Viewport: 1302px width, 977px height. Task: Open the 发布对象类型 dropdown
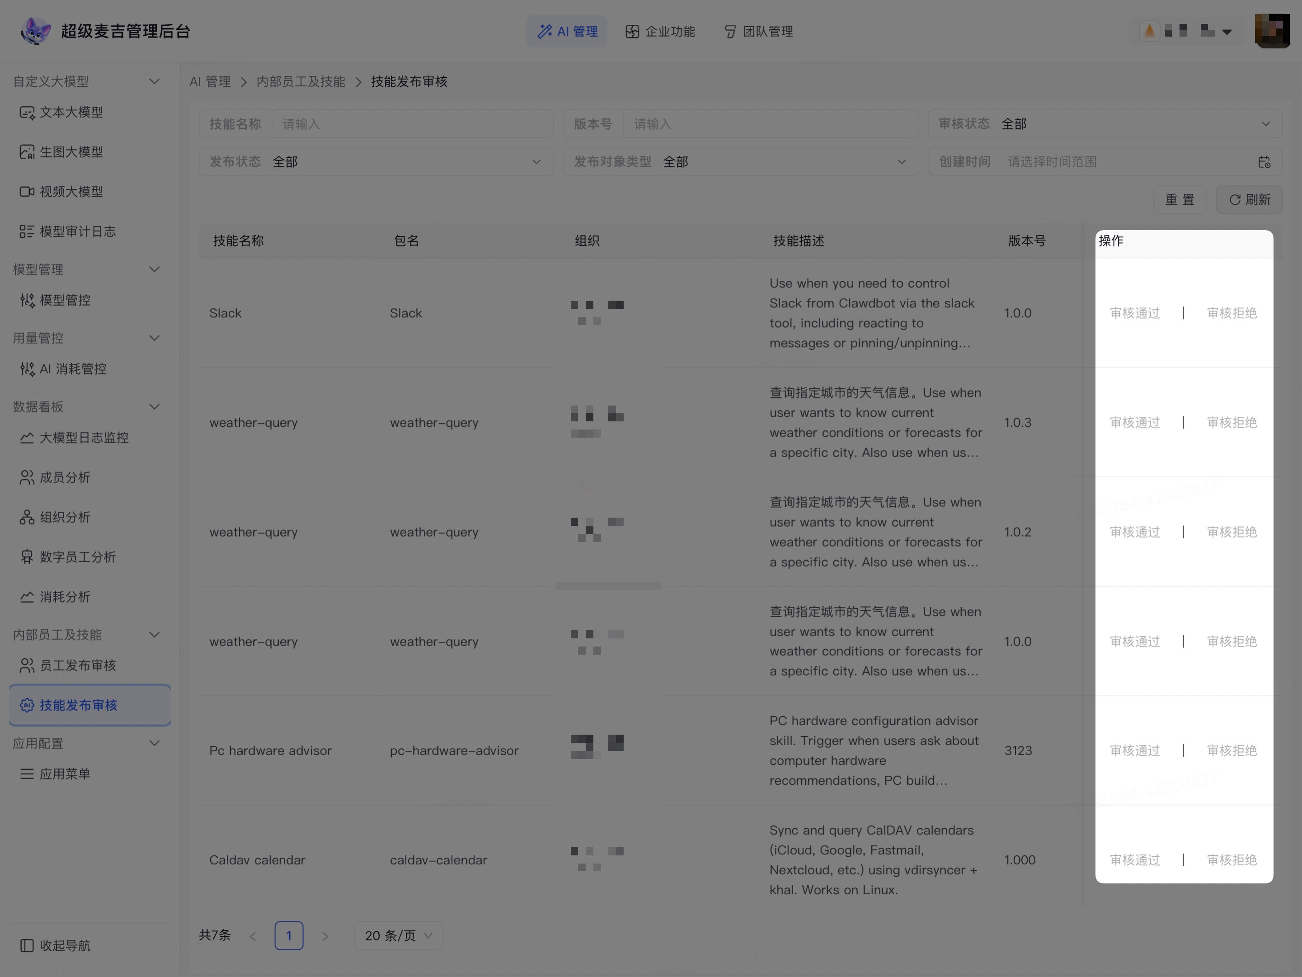point(740,162)
